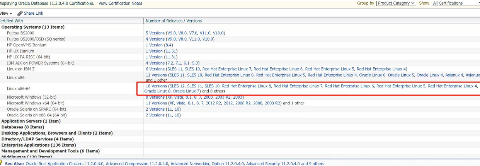Open 5 Versions link for Fujitsu BS2000
Image resolution: width=480 pixels, height=166 pixels.
(155, 33)
